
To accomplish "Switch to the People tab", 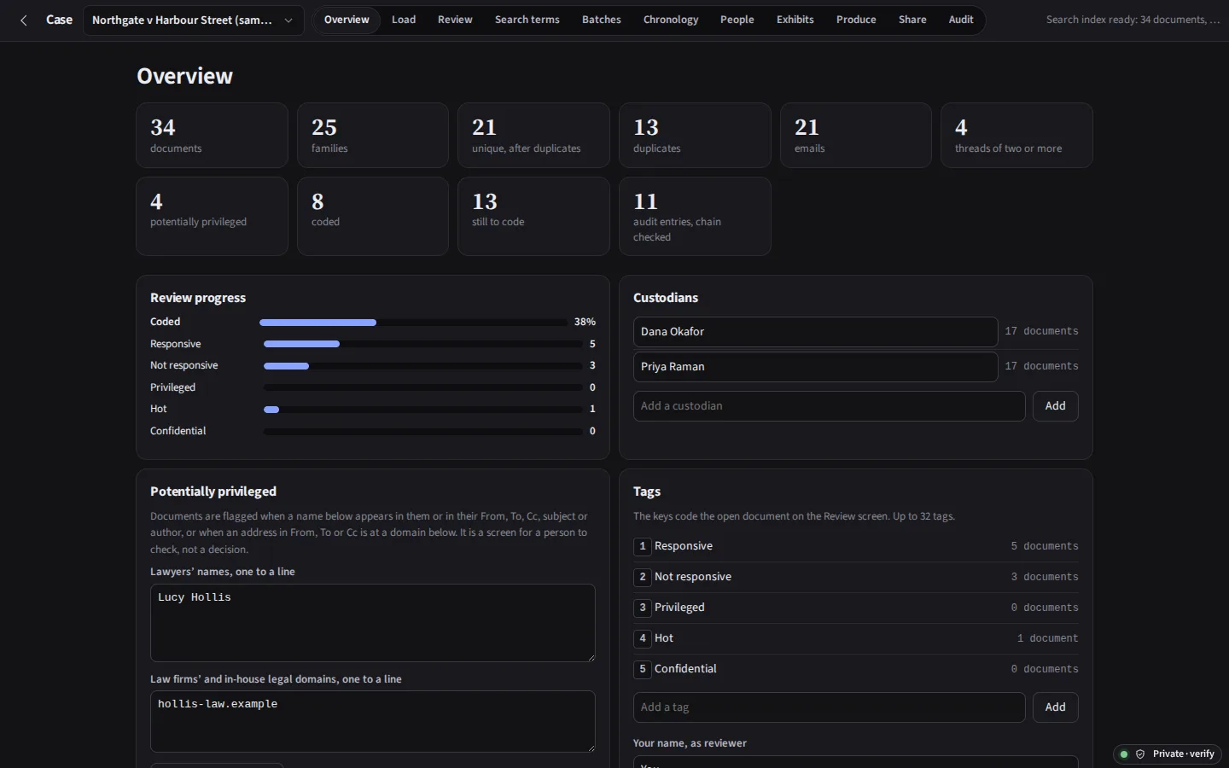I will tap(737, 20).
